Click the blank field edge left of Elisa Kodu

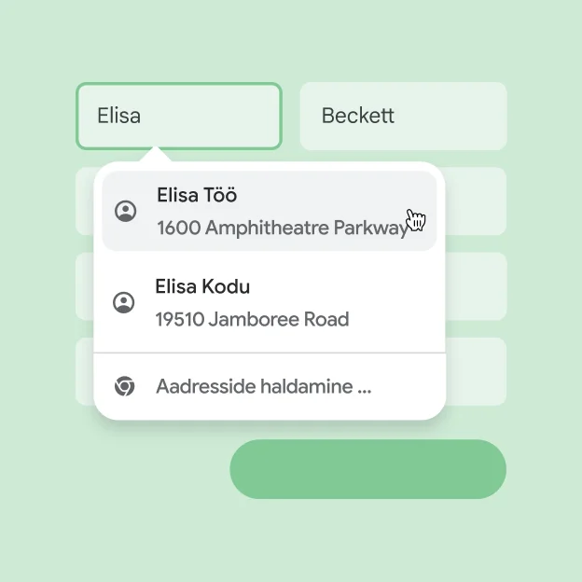84,285
